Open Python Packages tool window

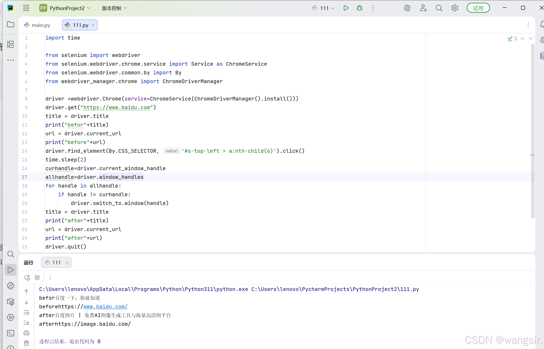[x=11, y=302]
